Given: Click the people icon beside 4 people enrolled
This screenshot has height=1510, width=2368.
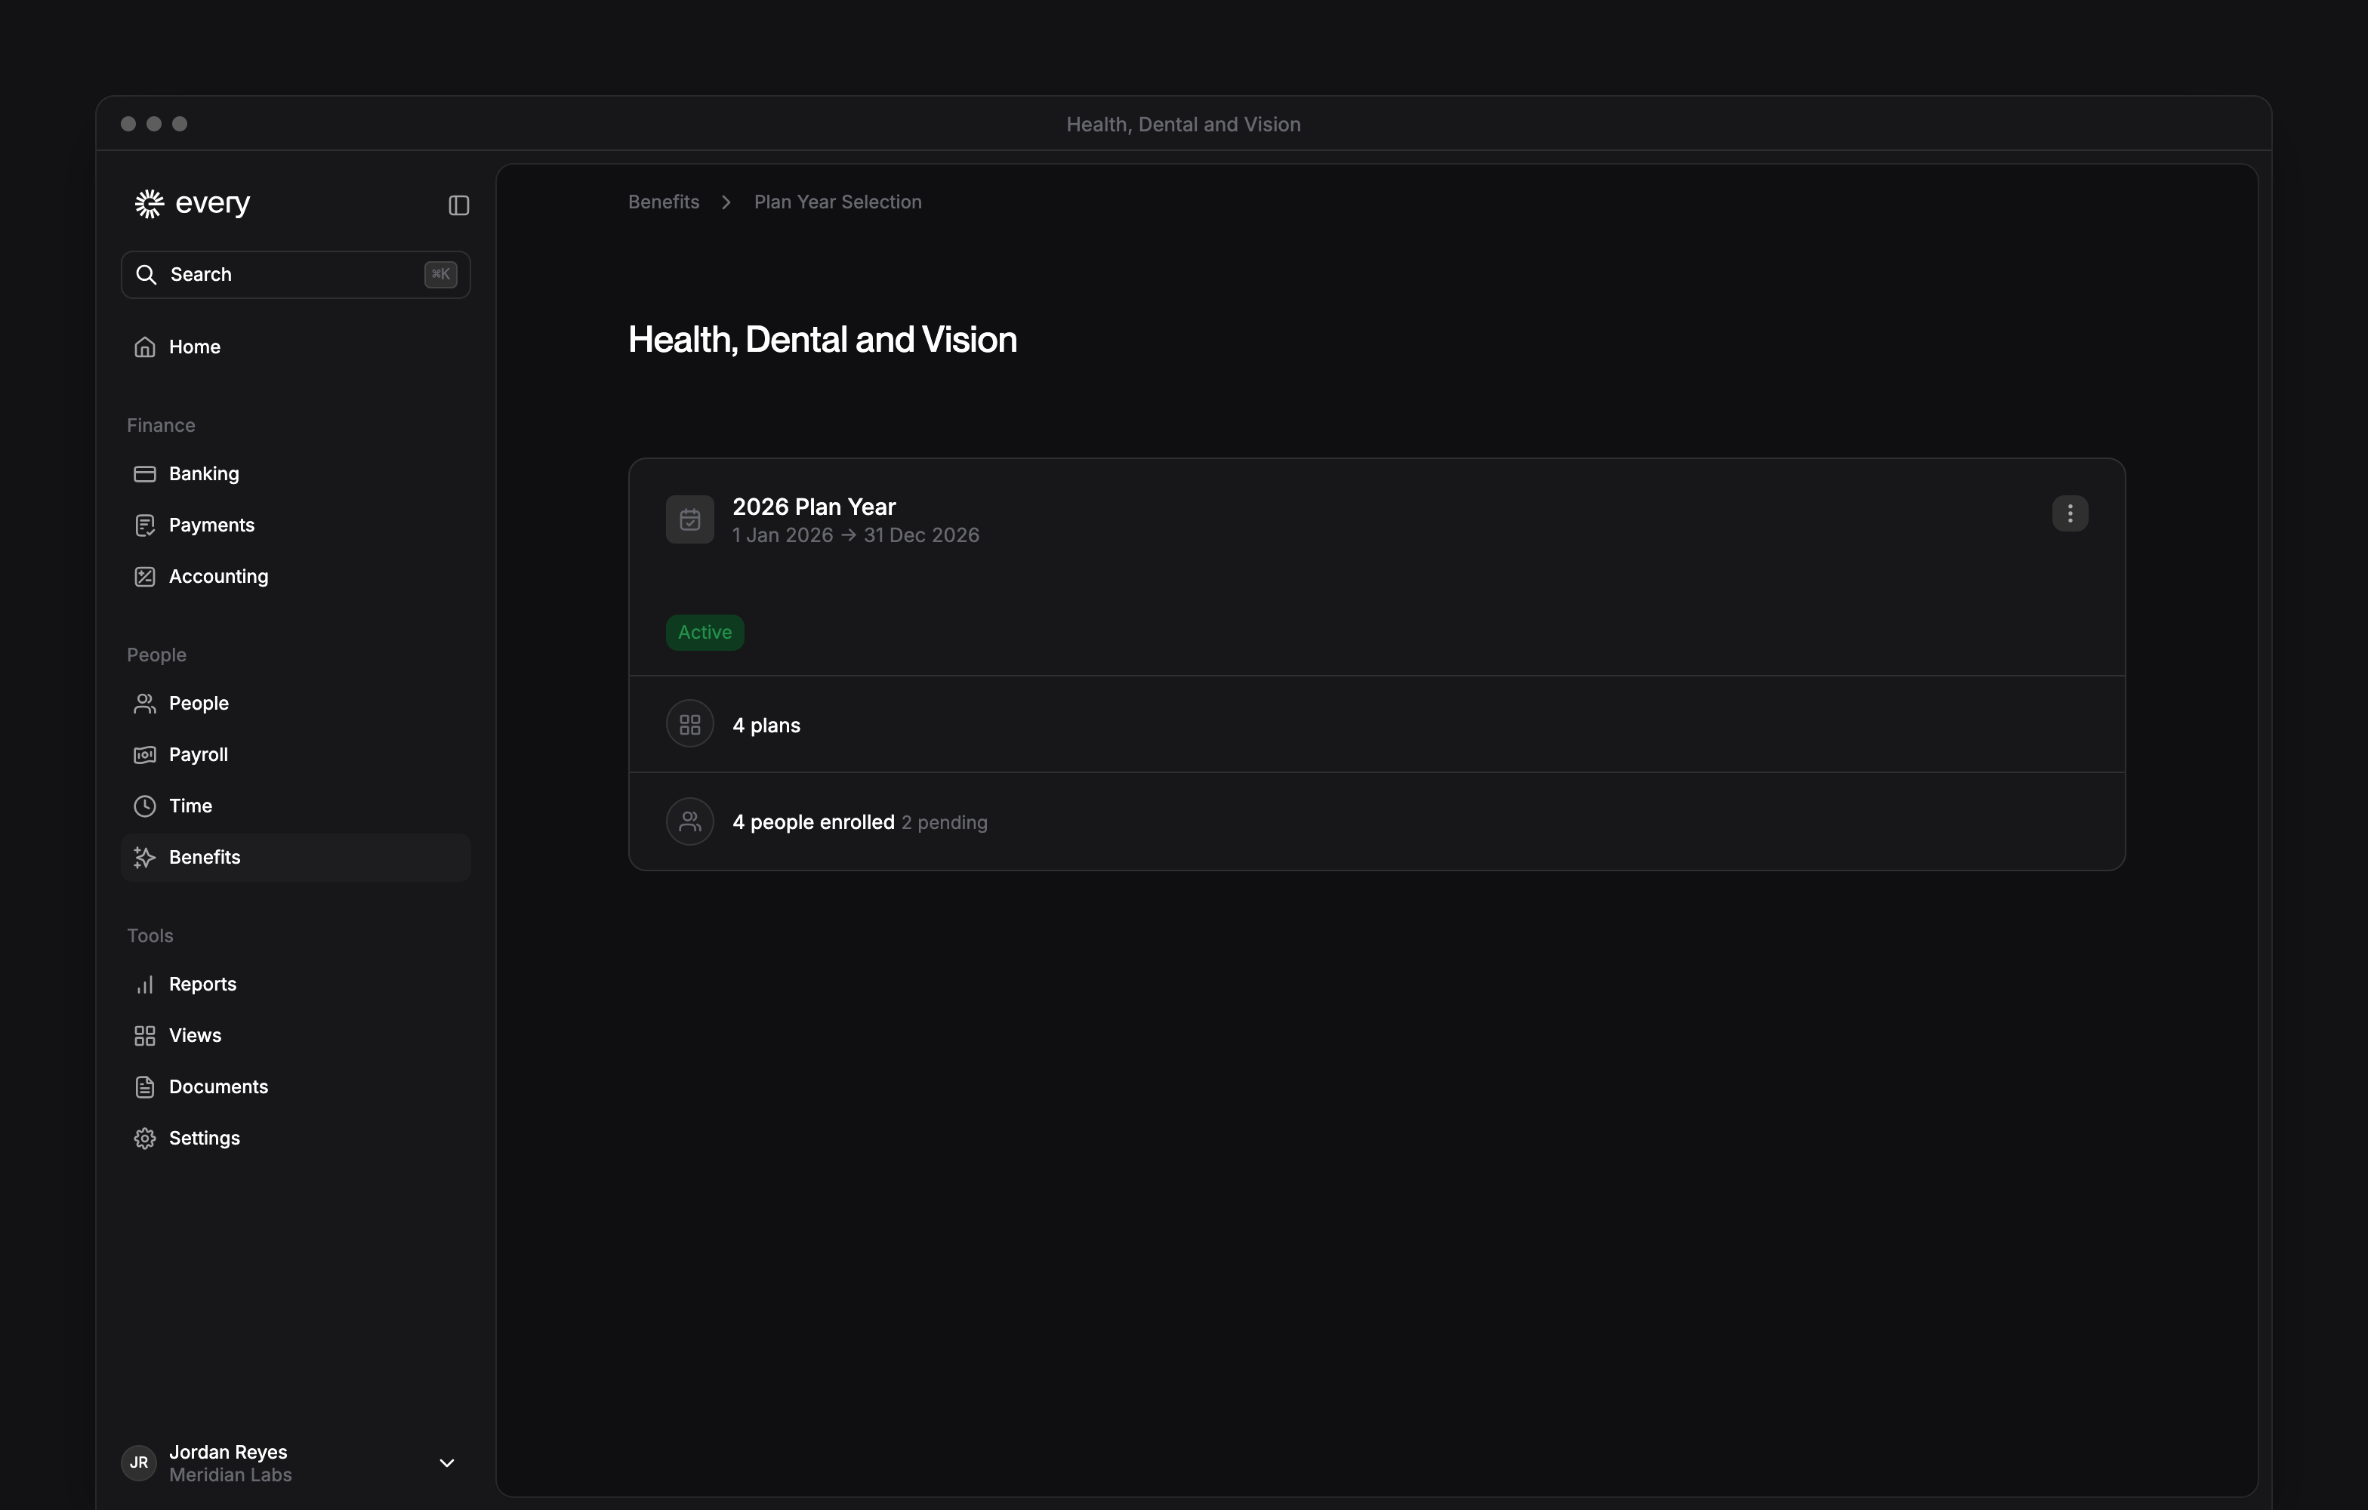Looking at the screenshot, I should pyautogui.click(x=690, y=821).
